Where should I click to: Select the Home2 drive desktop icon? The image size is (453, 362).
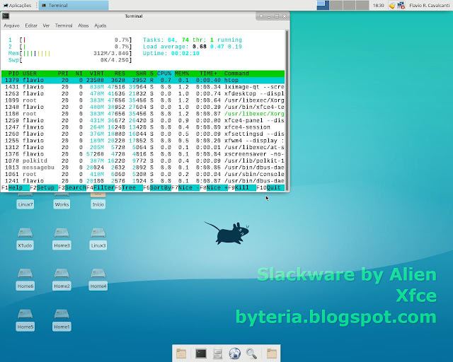pyautogui.click(x=62, y=279)
